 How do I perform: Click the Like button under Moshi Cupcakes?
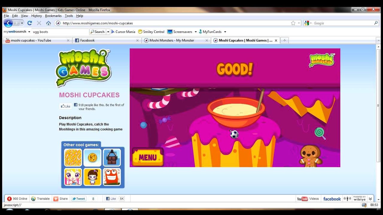coord(66,106)
